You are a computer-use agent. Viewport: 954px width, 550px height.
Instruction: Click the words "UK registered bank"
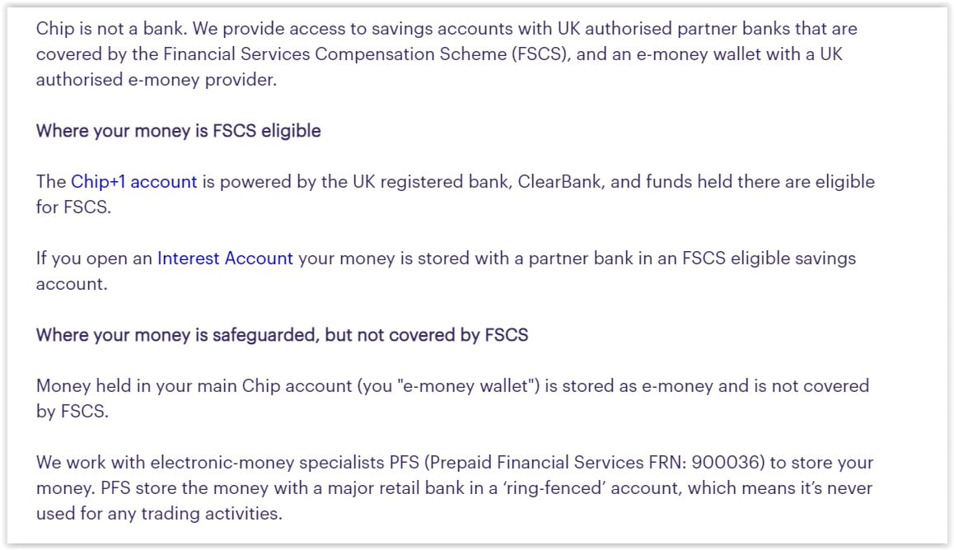point(435,182)
